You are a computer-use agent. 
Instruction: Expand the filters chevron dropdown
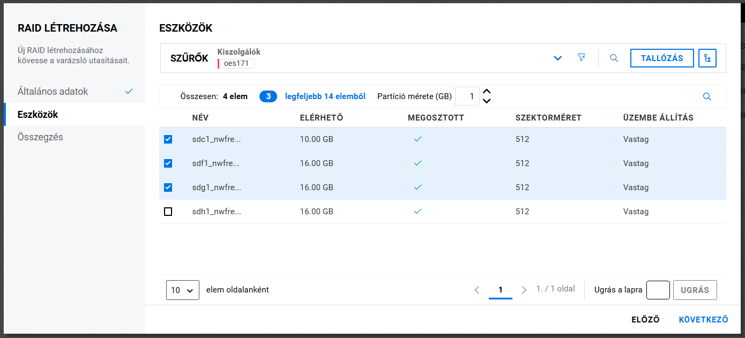(x=557, y=58)
